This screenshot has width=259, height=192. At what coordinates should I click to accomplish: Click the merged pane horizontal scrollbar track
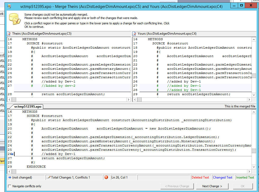[132, 171]
